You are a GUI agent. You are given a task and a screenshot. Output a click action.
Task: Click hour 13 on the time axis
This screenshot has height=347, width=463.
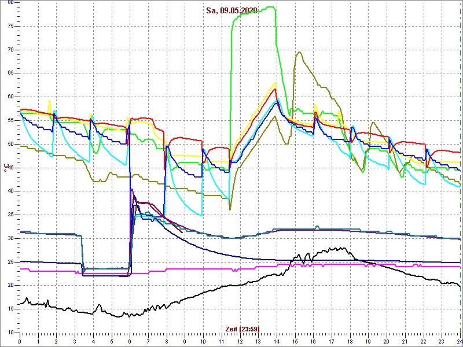click(258, 341)
